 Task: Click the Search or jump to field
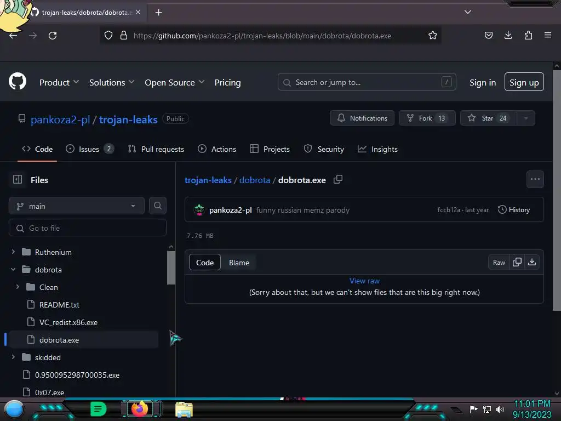(x=367, y=82)
